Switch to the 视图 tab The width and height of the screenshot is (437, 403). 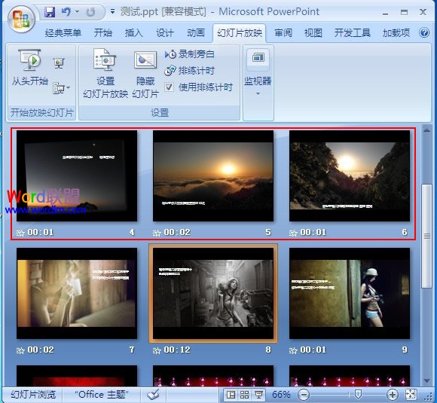pyautogui.click(x=313, y=33)
